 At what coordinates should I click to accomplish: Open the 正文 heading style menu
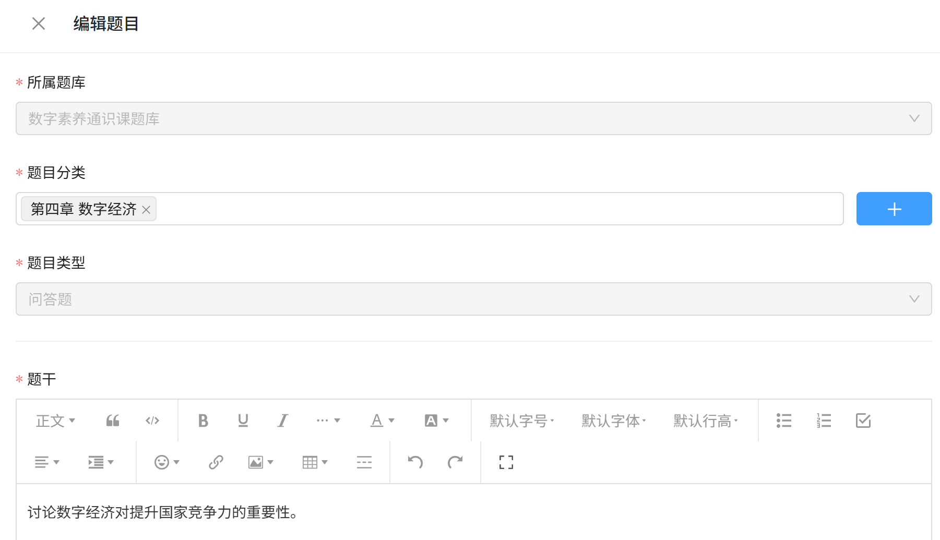[x=55, y=421]
